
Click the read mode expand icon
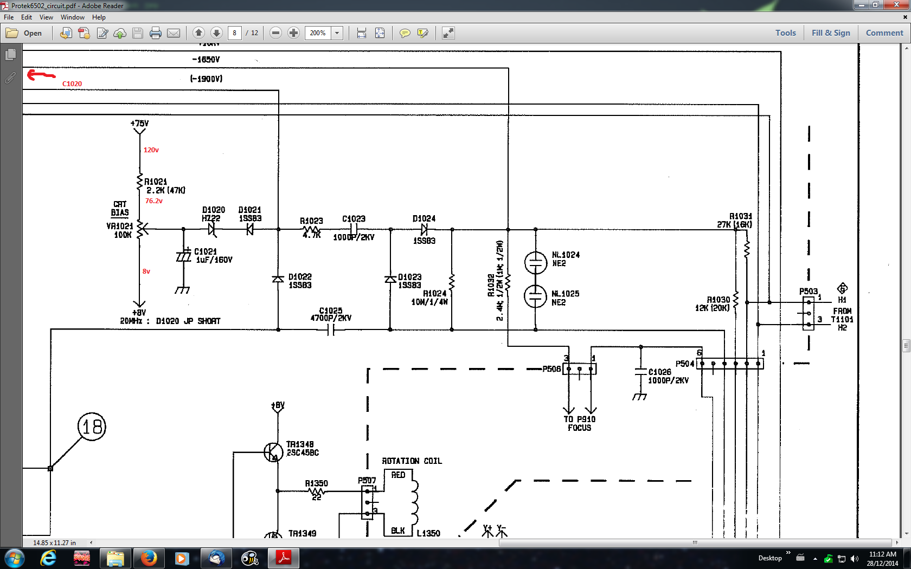point(448,33)
